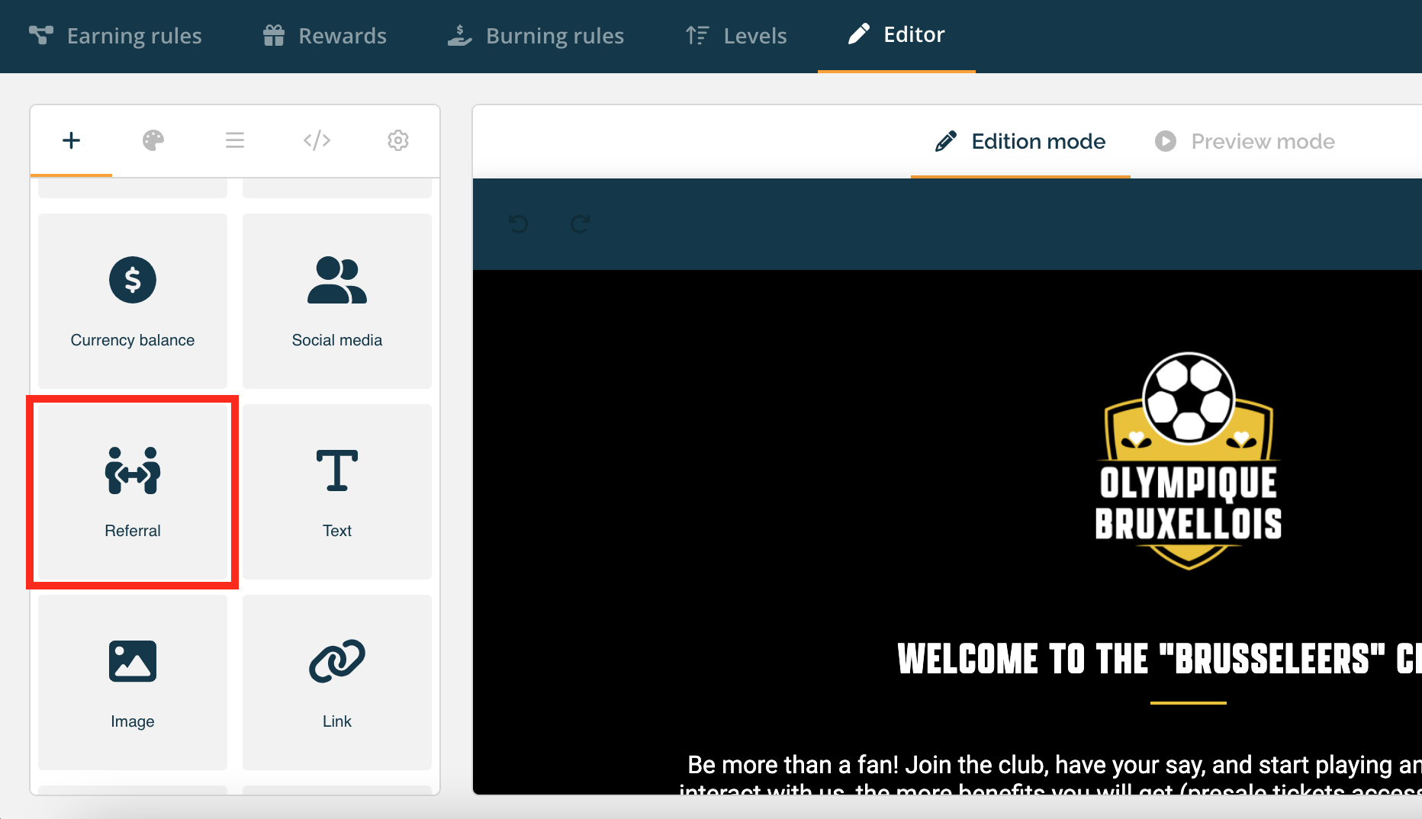The height and width of the screenshot is (819, 1422).
Task: Add the Referral component
Action: [x=133, y=492]
